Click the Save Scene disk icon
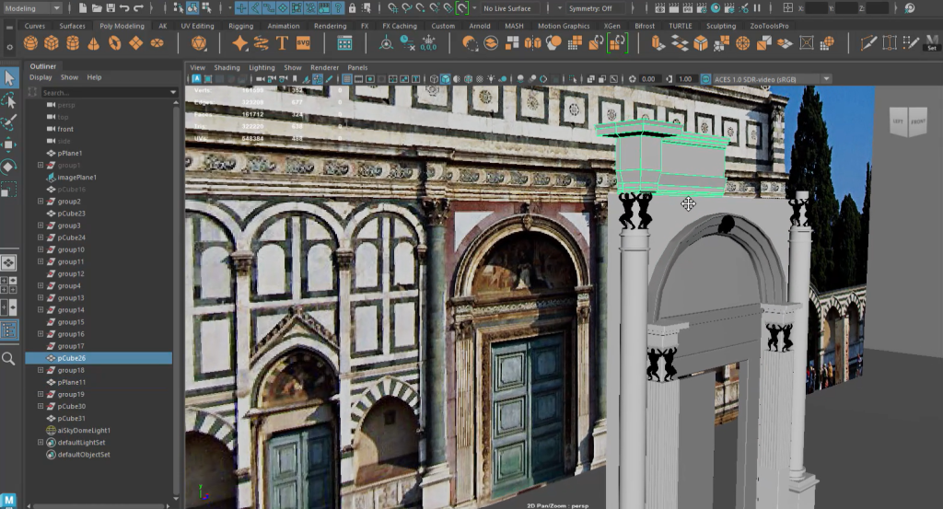 111,8
